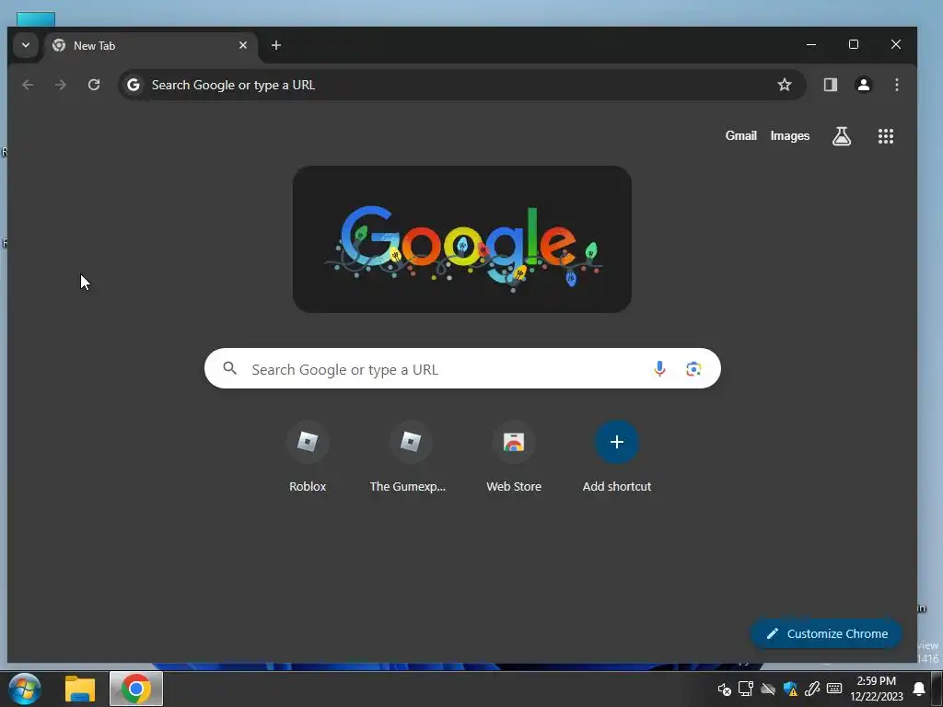The width and height of the screenshot is (943, 707).
Task: Open Chrome three-dot menu
Action: click(x=897, y=85)
